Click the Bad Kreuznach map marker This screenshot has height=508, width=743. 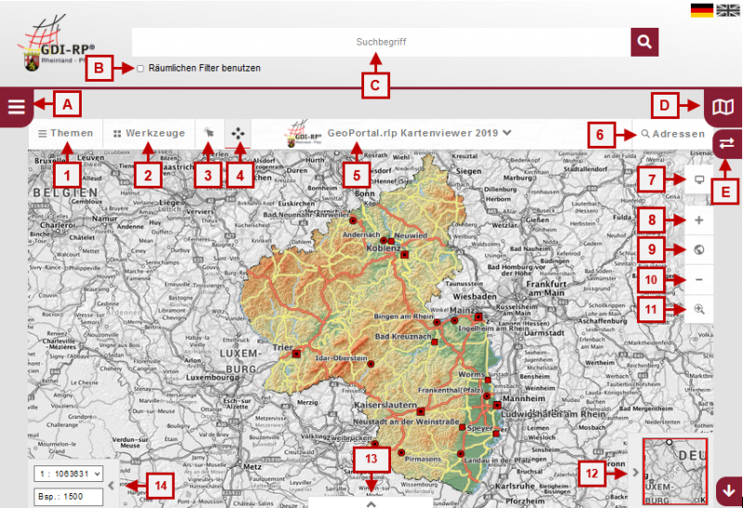coord(435,342)
